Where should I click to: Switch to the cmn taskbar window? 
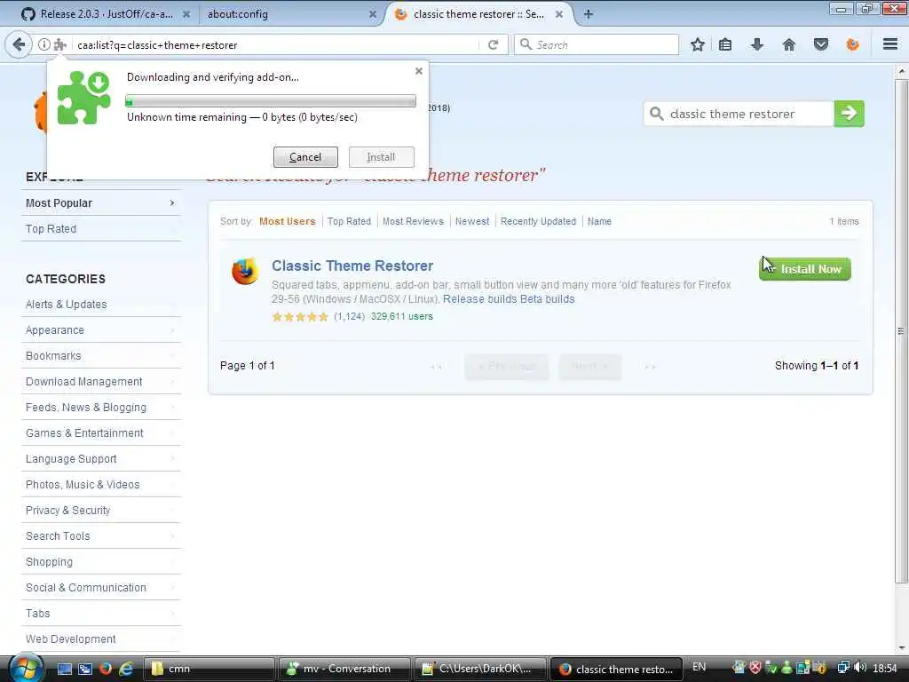click(x=209, y=669)
